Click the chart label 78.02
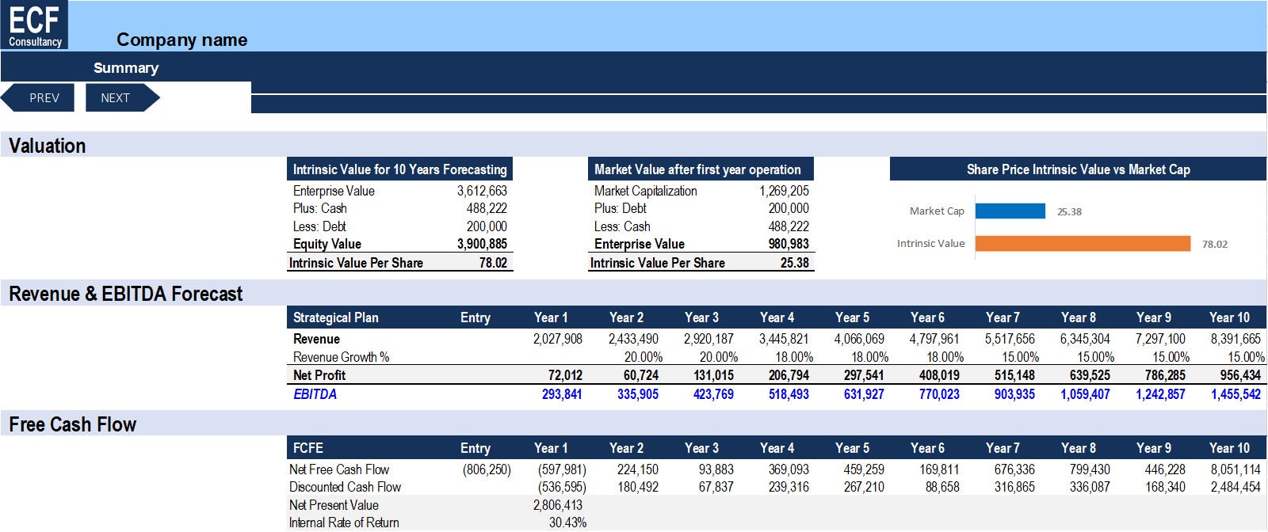 pos(1215,244)
